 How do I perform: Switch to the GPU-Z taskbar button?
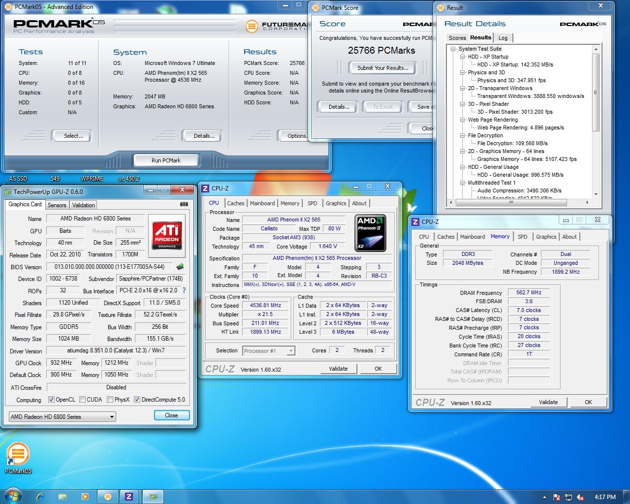[x=153, y=497]
